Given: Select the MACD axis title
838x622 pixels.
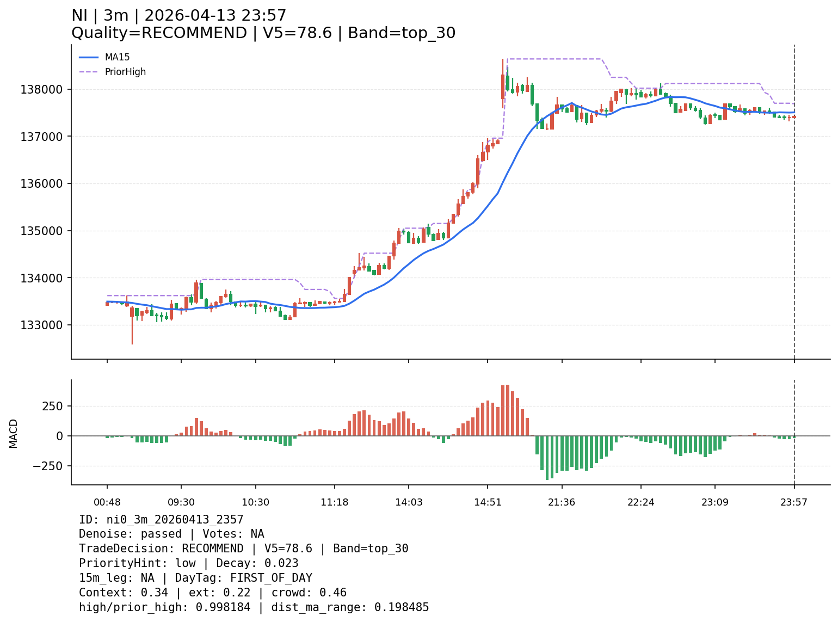Looking at the screenshot, I should point(14,433).
